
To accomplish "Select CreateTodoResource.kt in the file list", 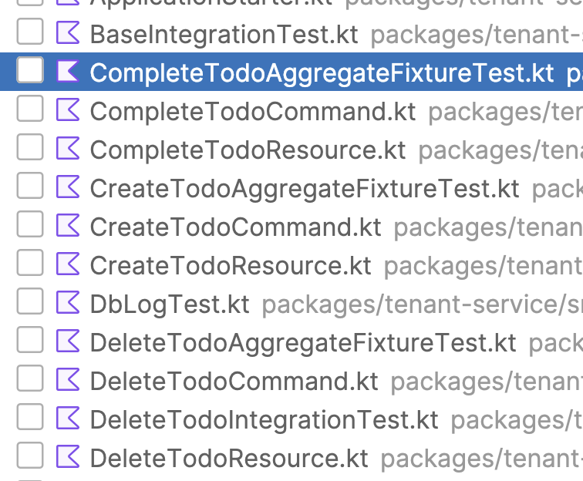I will [231, 266].
